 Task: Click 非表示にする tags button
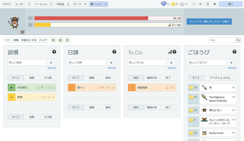point(29,40)
